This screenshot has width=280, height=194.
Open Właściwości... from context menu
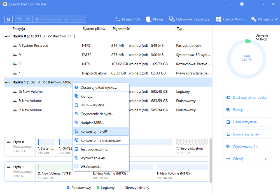101,167
